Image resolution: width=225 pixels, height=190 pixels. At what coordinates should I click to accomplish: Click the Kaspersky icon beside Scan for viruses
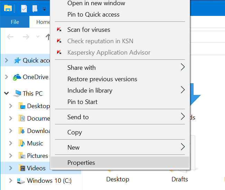59,29
